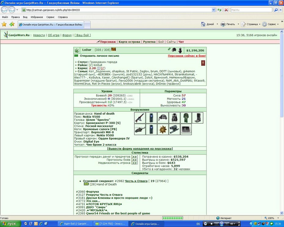Image resolution: width=284 pixels, height=227 pixels.
Task: Open the money transfer protocol [>>] link
Action: tap(134, 157)
